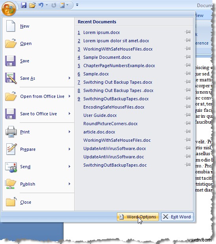Click the envelope people icon beside Send
The height and width of the screenshot is (244, 216).
click(x=11, y=167)
